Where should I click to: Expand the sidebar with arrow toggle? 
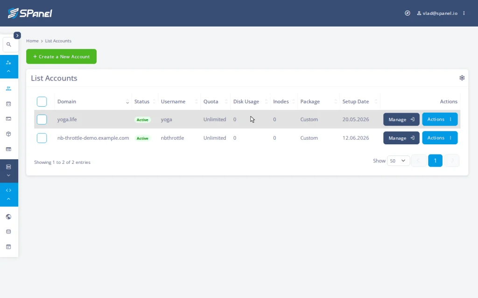point(17,35)
